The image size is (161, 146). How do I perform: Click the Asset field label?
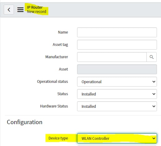point(63,69)
